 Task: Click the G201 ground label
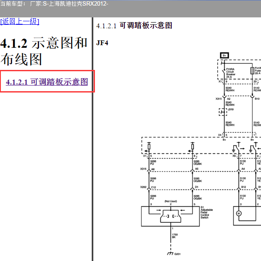tap(177, 254)
